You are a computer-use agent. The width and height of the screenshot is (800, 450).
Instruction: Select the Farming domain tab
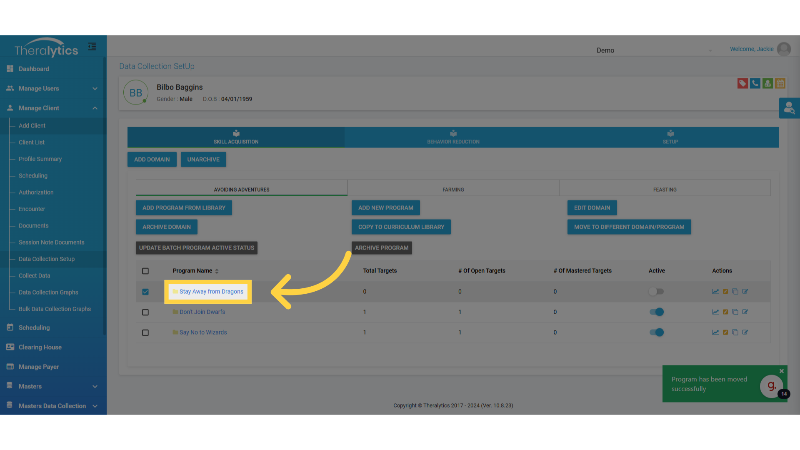pyautogui.click(x=453, y=190)
